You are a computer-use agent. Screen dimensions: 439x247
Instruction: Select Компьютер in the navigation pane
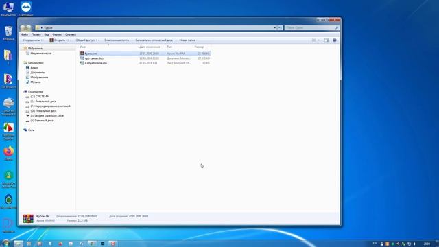pyautogui.click(x=36, y=91)
